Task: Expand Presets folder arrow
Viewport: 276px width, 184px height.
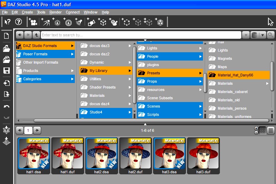Action: [x=200, y=73]
